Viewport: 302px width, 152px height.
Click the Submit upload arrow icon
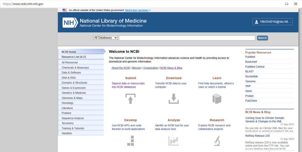pyautogui.click(x=130, y=99)
